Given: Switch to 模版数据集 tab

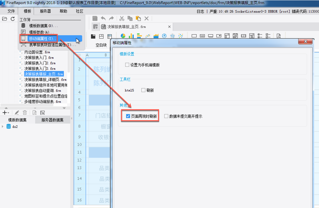Looking at the screenshot, I should [x=17, y=120].
